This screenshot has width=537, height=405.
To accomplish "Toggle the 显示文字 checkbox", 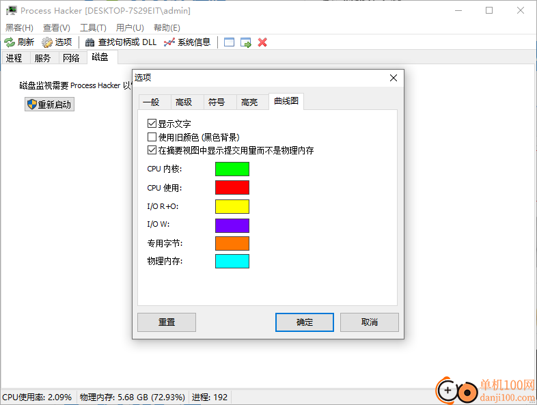I will coord(152,123).
